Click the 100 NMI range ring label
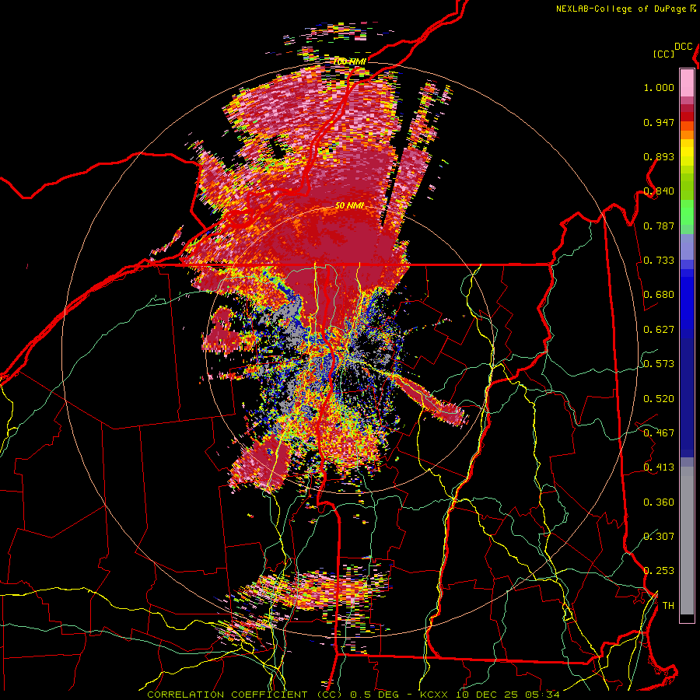 (349, 61)
